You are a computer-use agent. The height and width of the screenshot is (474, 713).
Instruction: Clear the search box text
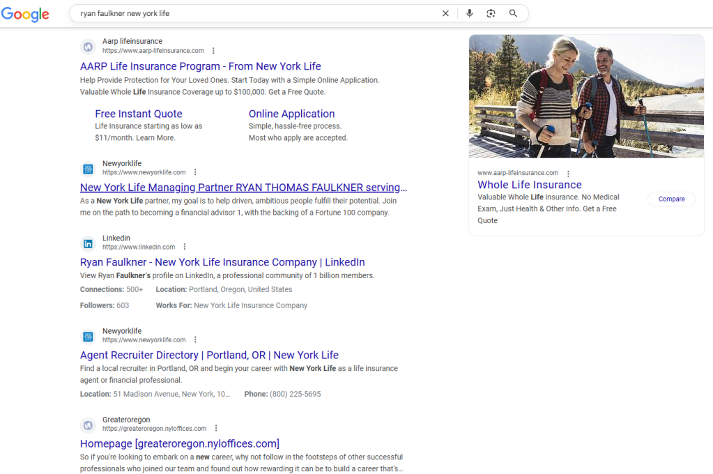coord(445,13)
